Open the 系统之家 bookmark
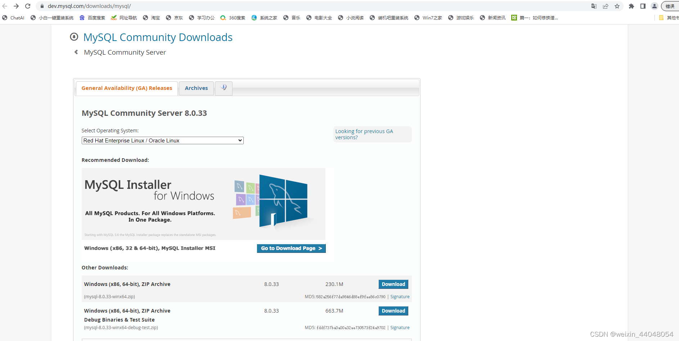The width and height of the screenshot is (679, 341). 265,18
